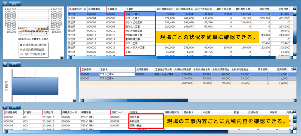The image size is (301, 136).
Task: Click the panel A label icon
Action: (x=5, y=4)
